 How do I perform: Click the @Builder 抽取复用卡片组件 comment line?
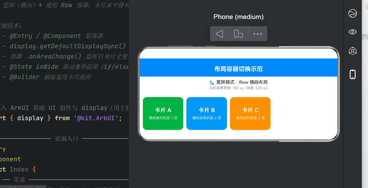pyautogui.click(x=47, y=77)
